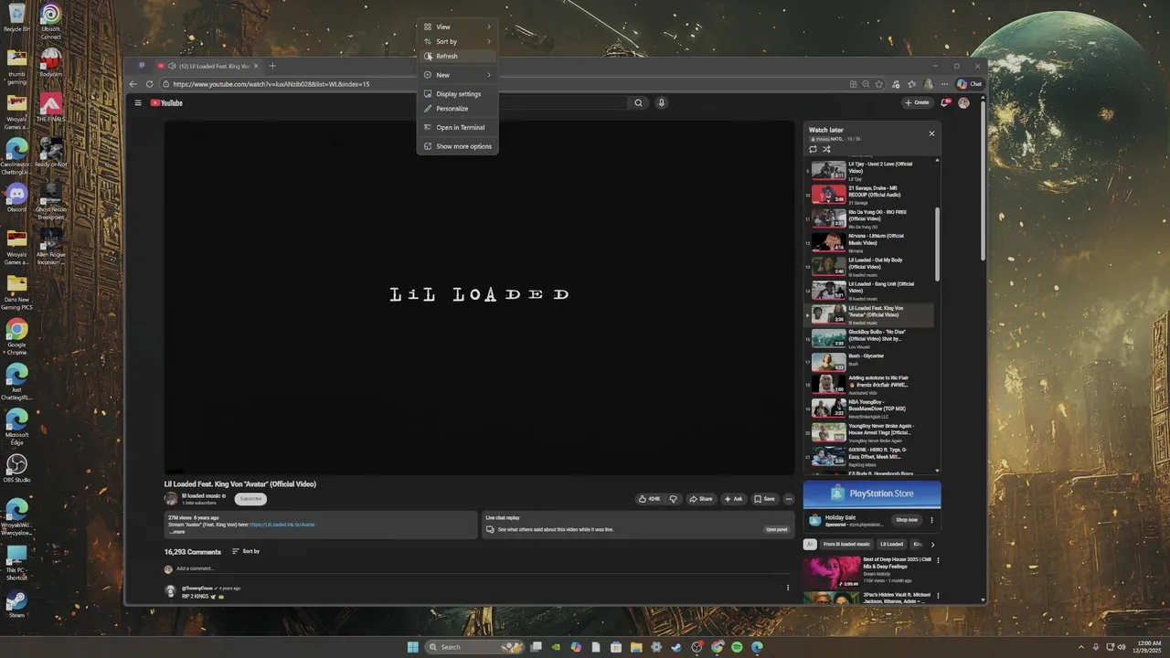Like the video with thumbs up
Screen dimensions: 1170x658
click(x=650, y=499)
